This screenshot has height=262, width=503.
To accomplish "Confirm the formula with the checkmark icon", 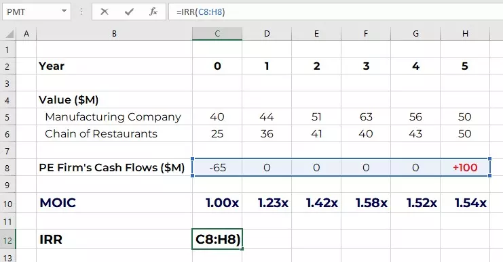I will [x=129, y=12].
